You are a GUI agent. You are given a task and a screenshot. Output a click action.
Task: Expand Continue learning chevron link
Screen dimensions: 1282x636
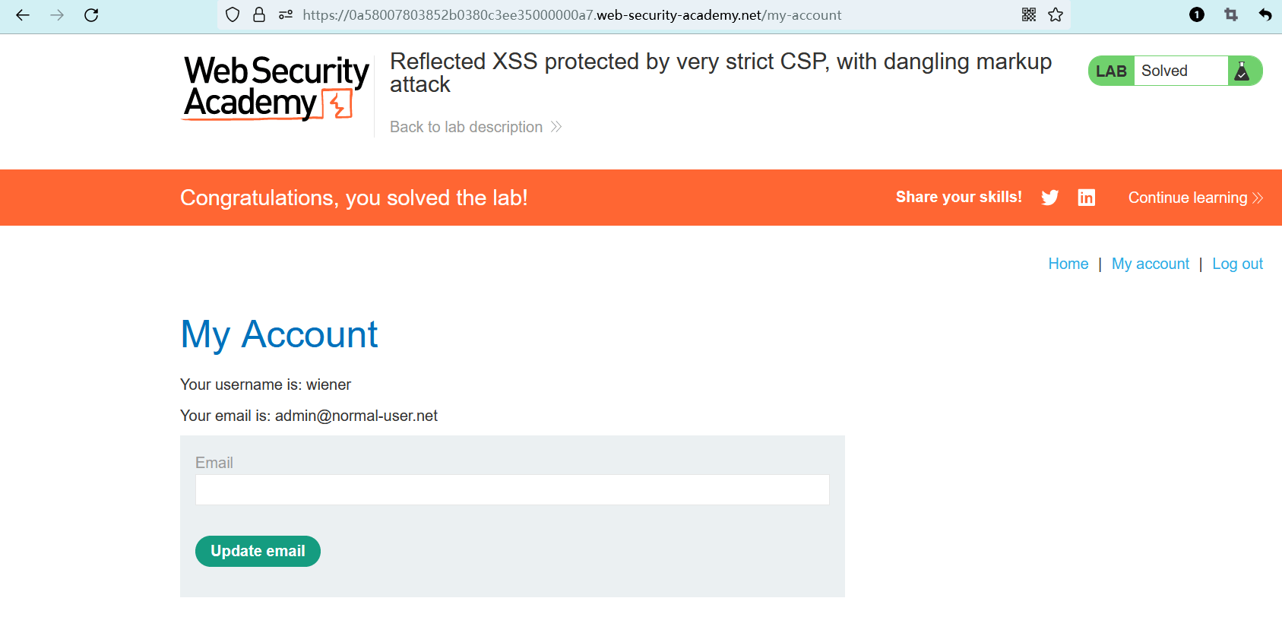1195,198
